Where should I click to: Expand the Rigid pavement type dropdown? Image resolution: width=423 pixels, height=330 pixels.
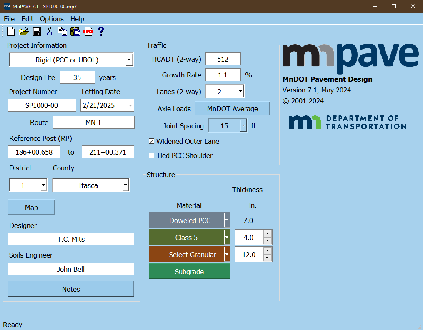pos(129,60)
